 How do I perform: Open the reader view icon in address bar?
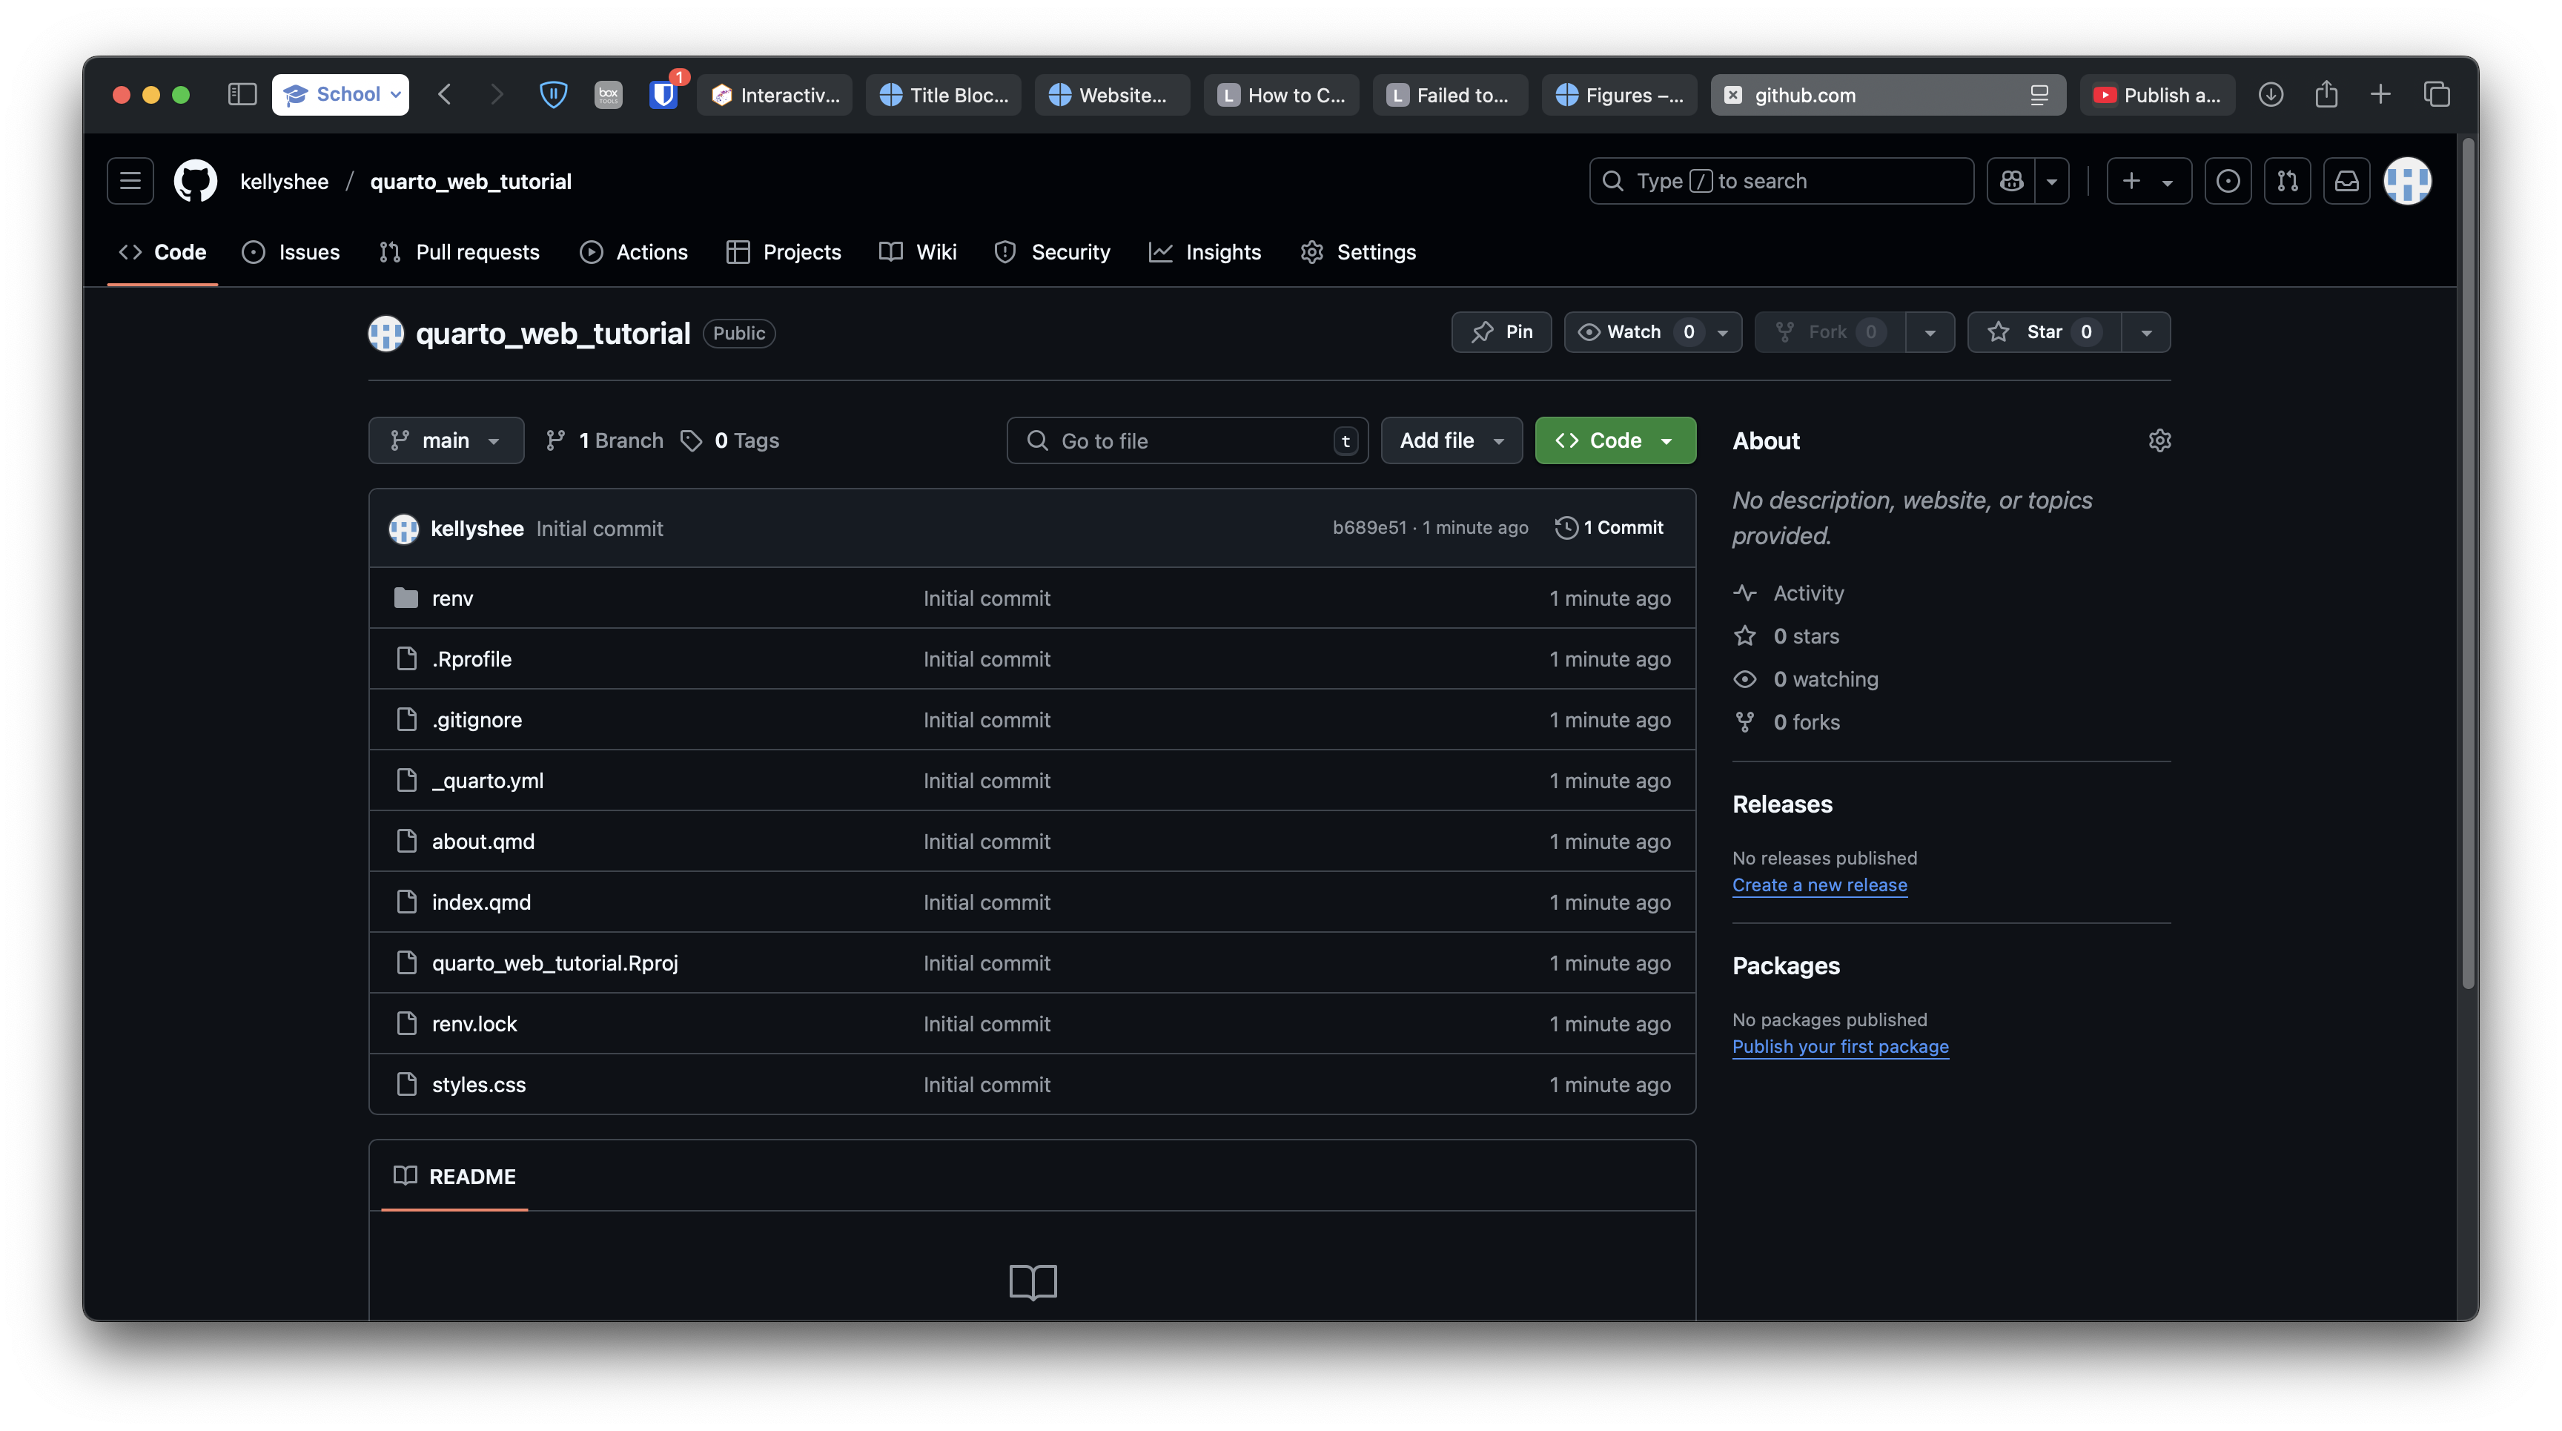(x=2040, y=94)
